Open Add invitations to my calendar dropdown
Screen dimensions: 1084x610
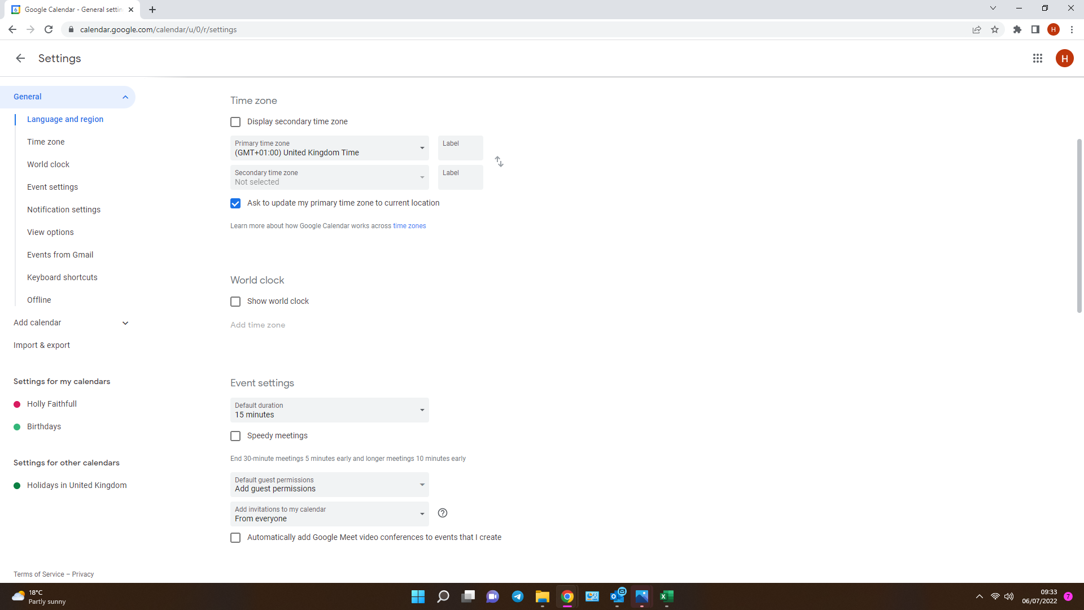click(330, 514)
